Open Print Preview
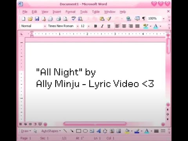This screenshot has width=188, height=141. 65,19
